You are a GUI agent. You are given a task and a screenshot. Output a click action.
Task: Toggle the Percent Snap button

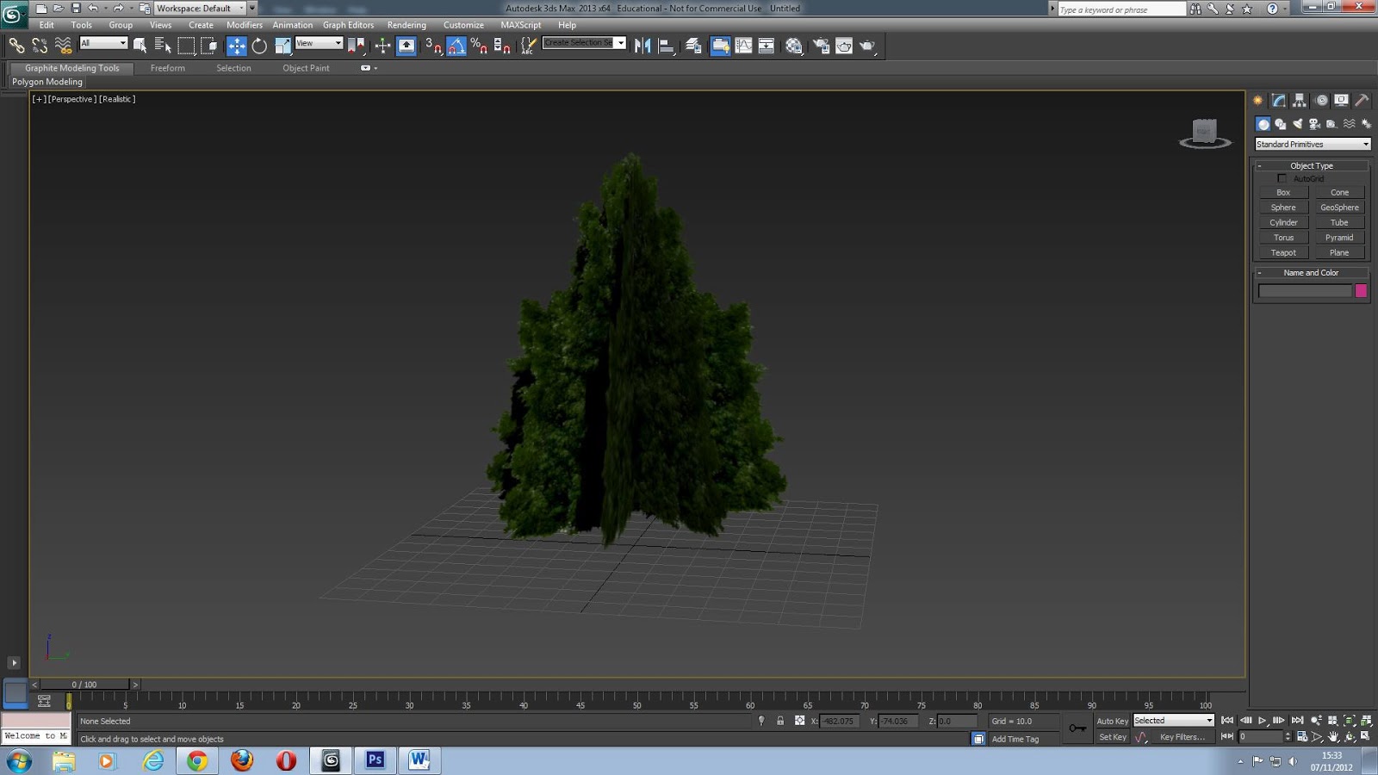tap(480, 46)
